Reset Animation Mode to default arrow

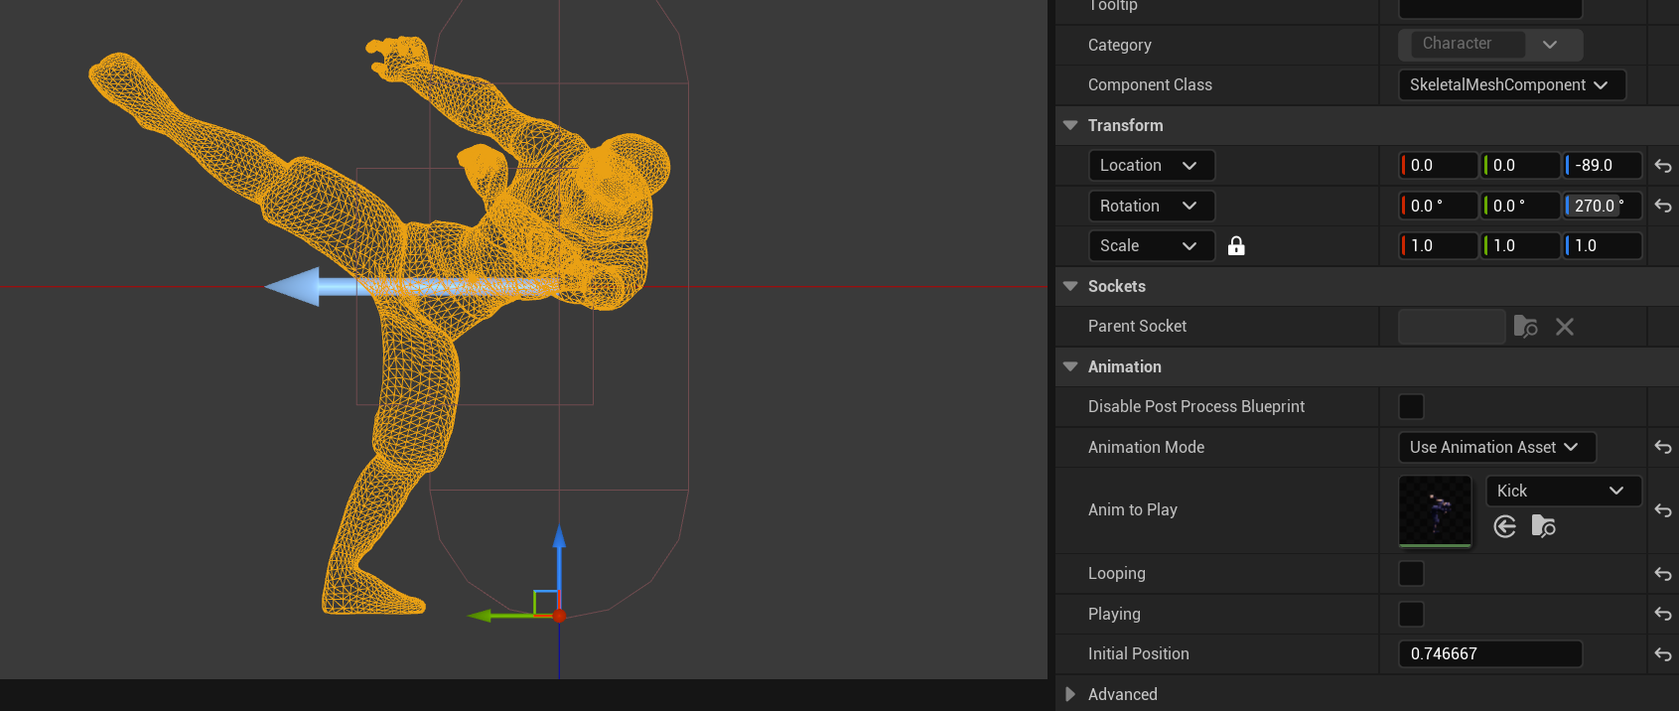pyautogui.click(x=1663, y=448)
